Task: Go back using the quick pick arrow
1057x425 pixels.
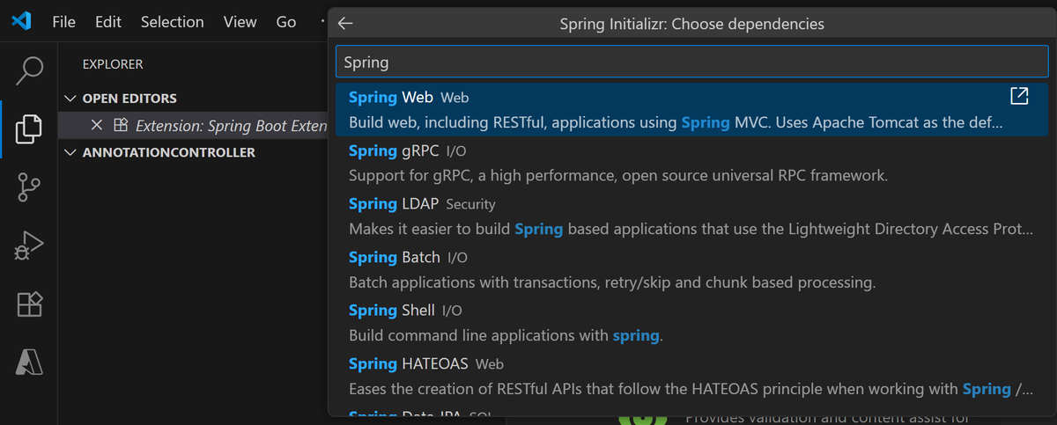Action: point(345,24)
